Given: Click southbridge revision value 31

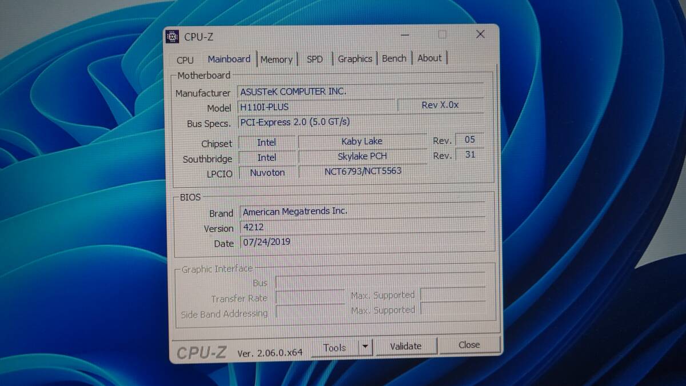Looking at the screenshot, I should click(x=470, y=154).
